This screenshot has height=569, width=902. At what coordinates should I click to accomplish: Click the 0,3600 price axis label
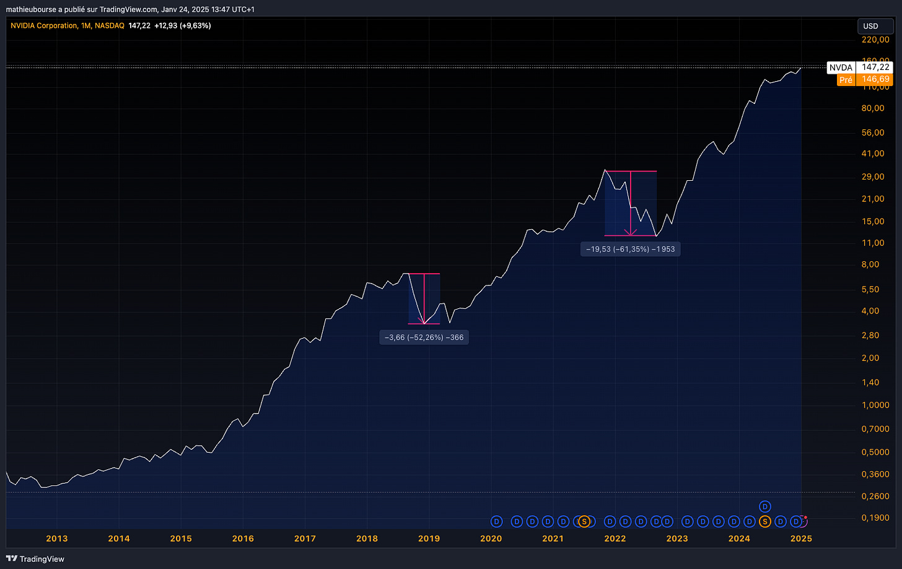click(875, 474)
